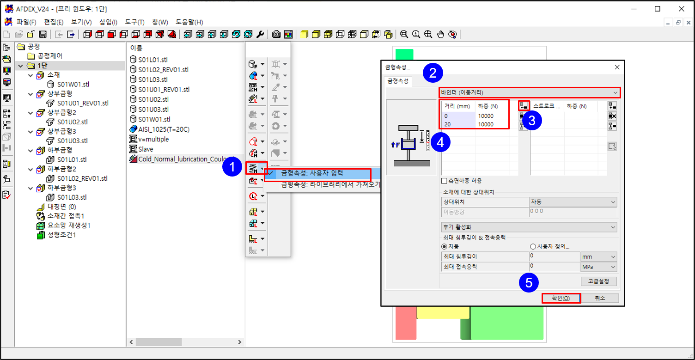Click the clock L icon in tool palette
This screenshot has width=695, height=360.
pyautogui.click(x=253, y=196)
